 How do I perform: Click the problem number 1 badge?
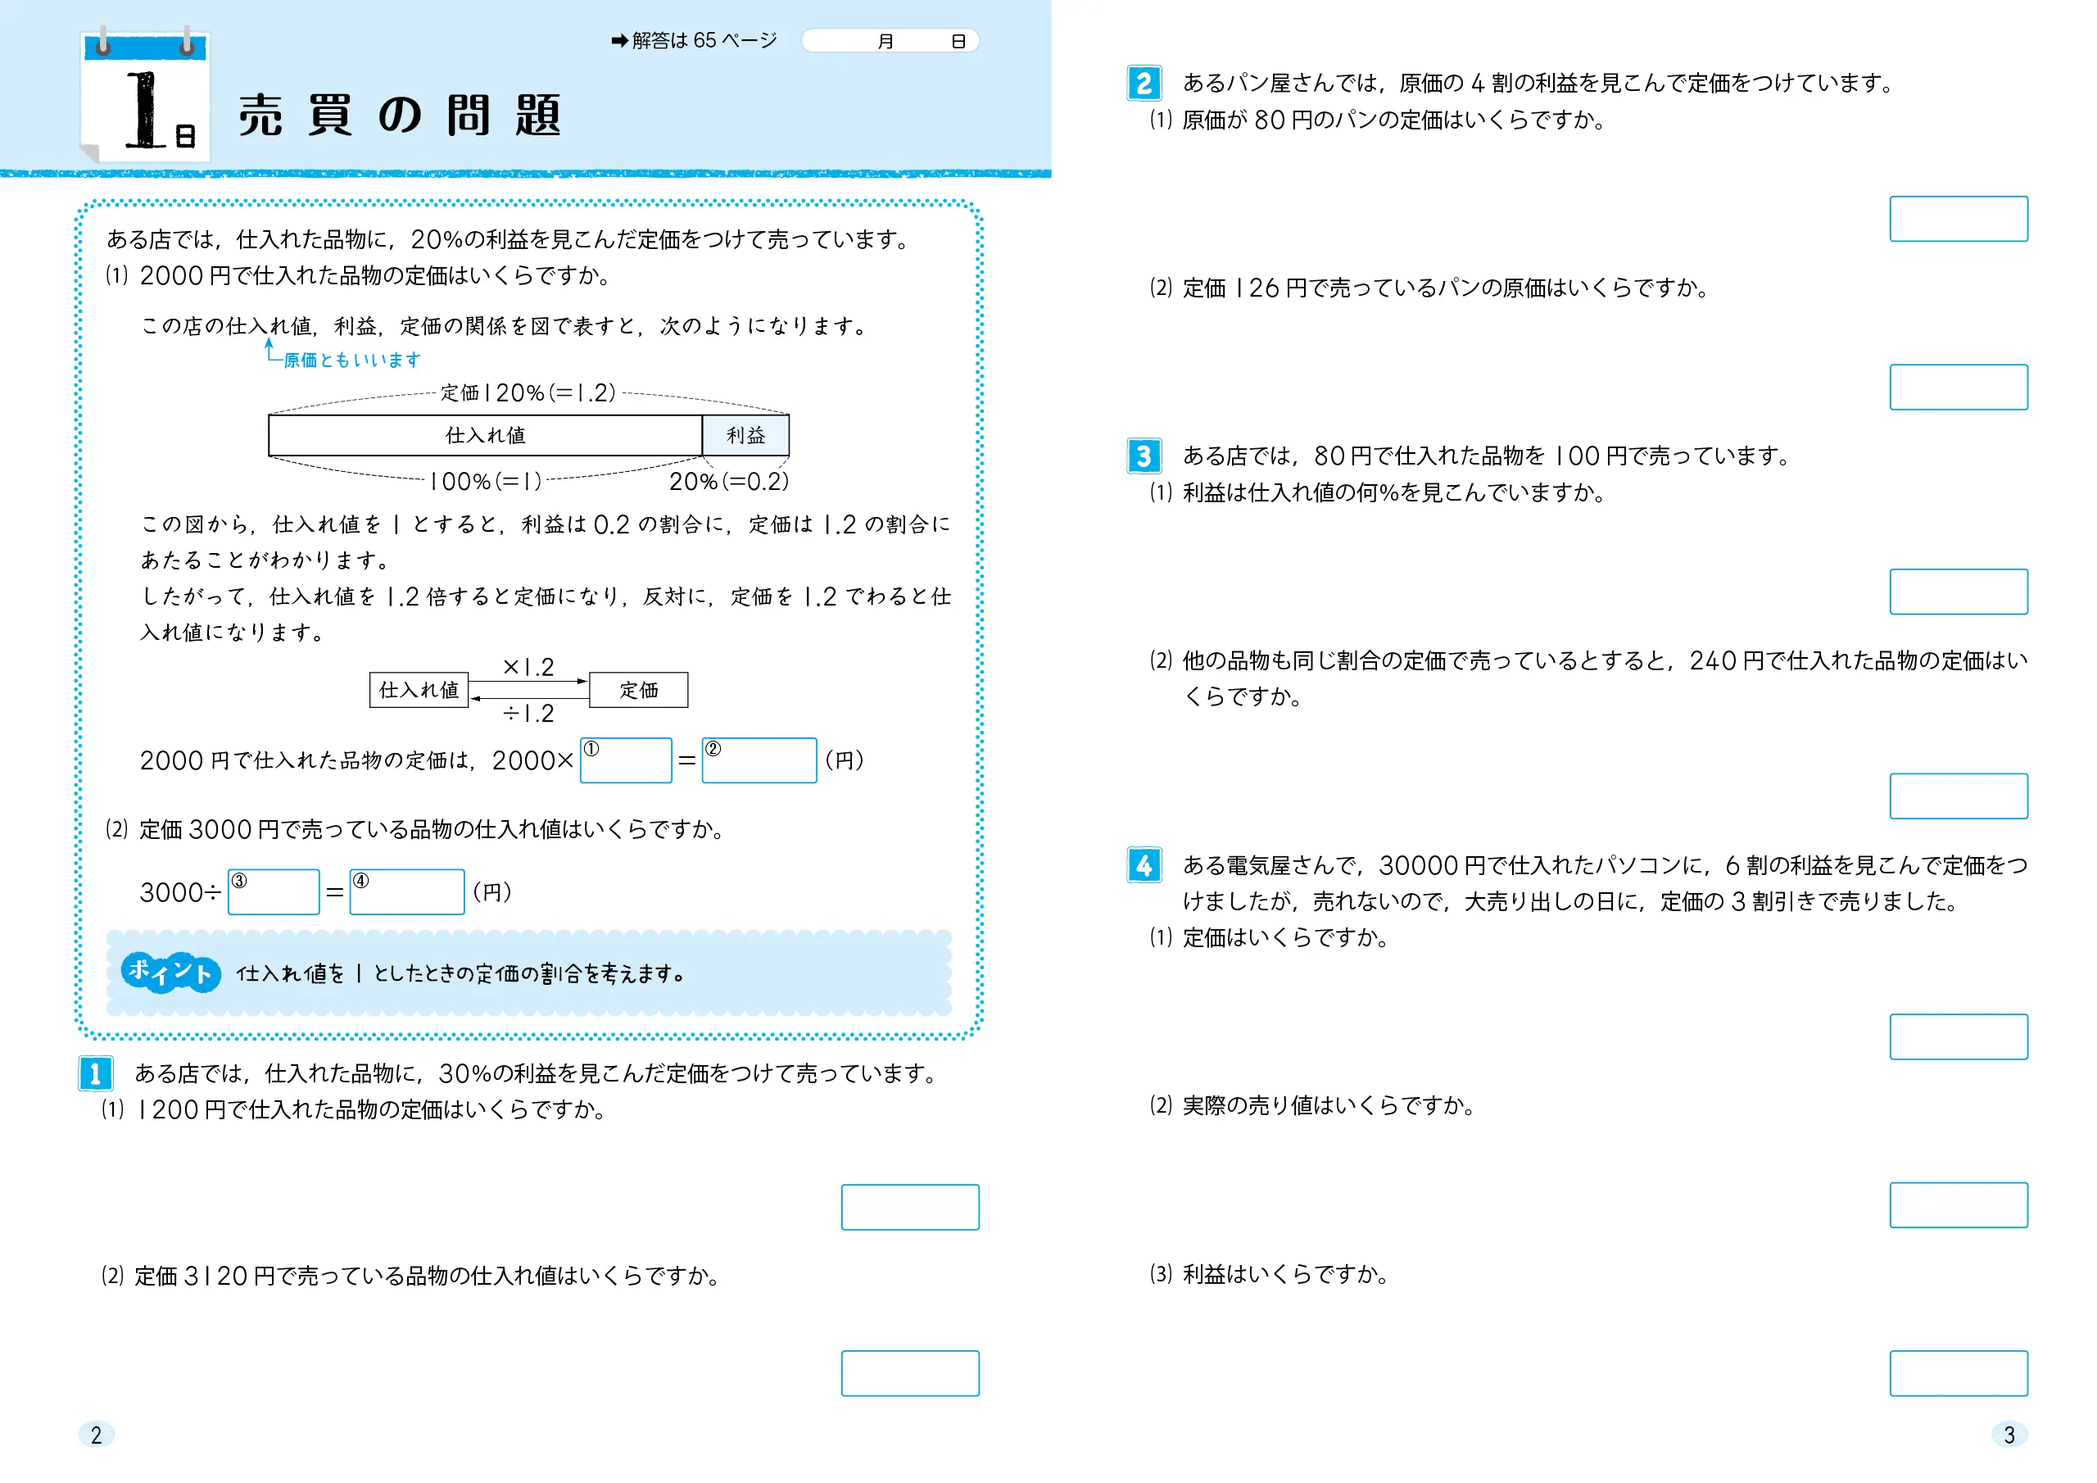[95, 1073]
